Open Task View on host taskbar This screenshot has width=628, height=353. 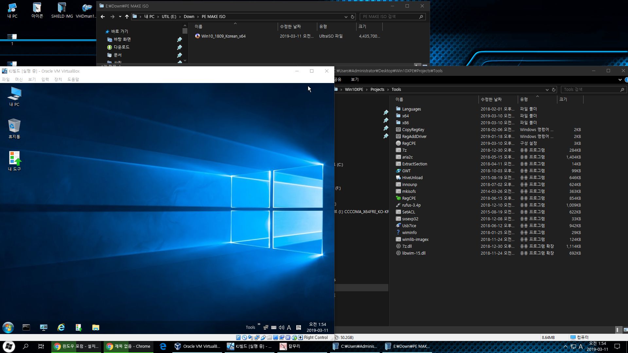[x=41, y=346]
